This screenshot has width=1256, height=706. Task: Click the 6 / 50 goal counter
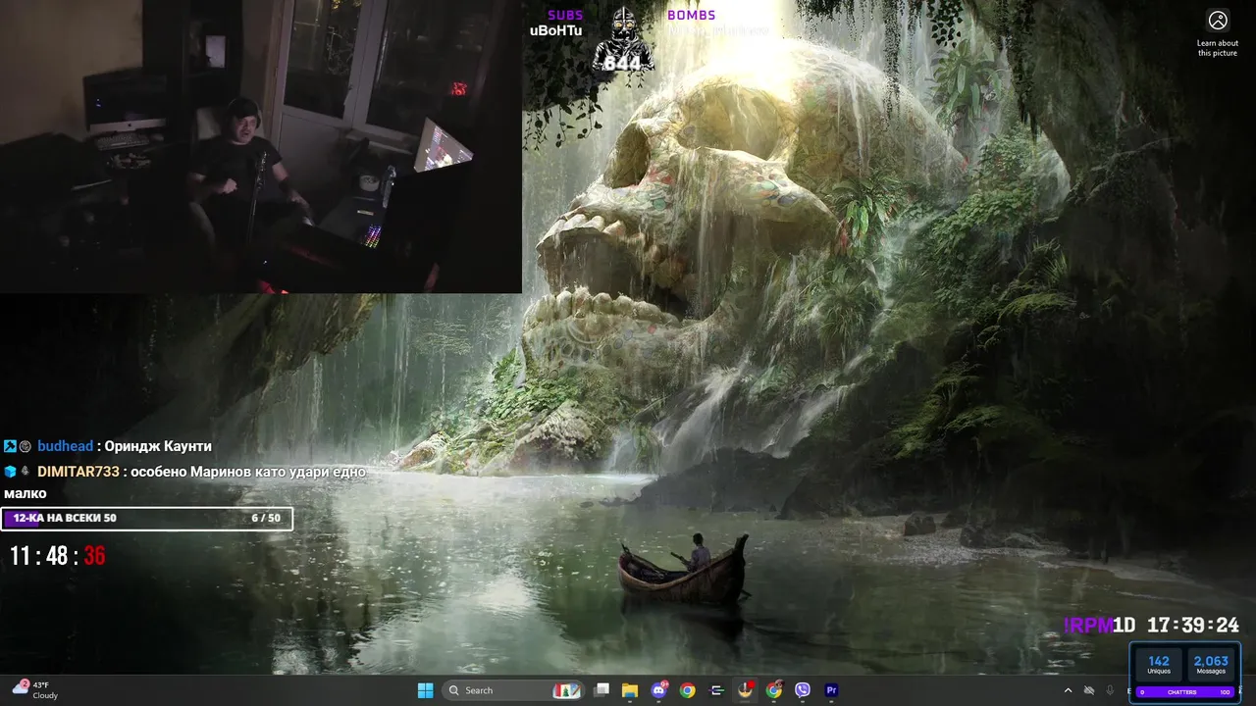(x=266, y=518)
